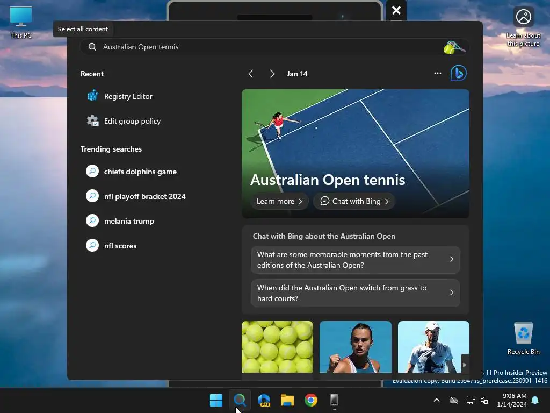The image size is (550, 413).
Task: Click the taskbar Search icon
Action: coord(240,400)
